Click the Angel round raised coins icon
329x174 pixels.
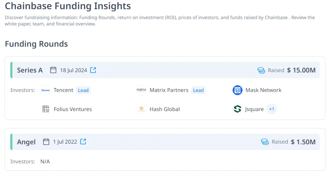(x=265, y=142)
